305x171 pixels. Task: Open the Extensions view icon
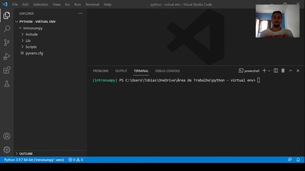click(x=7, y=70)
